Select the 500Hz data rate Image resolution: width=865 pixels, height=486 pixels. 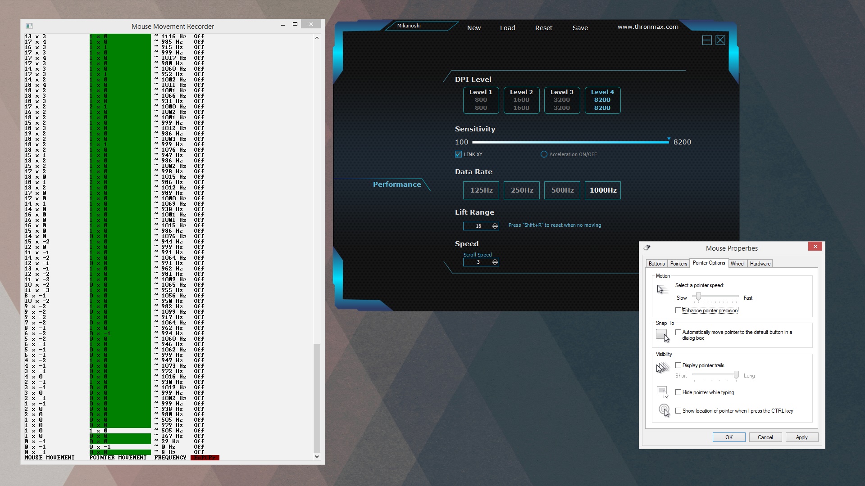[562, 190]
